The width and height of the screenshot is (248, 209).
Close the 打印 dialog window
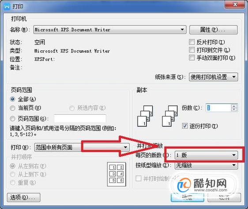(235, 4)
